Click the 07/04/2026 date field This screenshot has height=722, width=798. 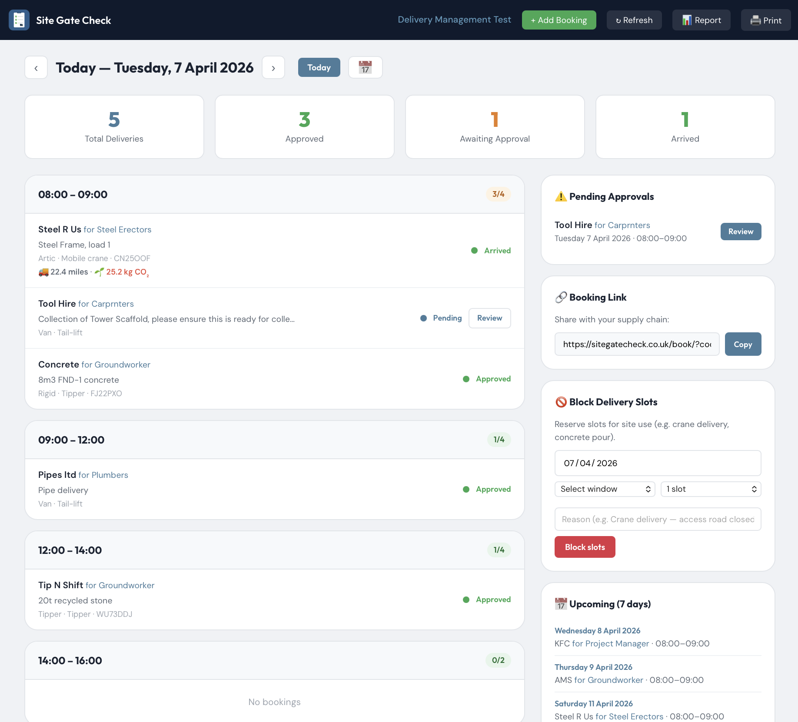tap(657, 463)
